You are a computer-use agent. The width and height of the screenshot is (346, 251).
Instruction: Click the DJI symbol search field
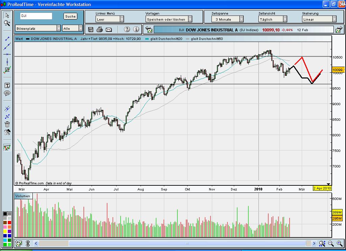coord(36,16)
